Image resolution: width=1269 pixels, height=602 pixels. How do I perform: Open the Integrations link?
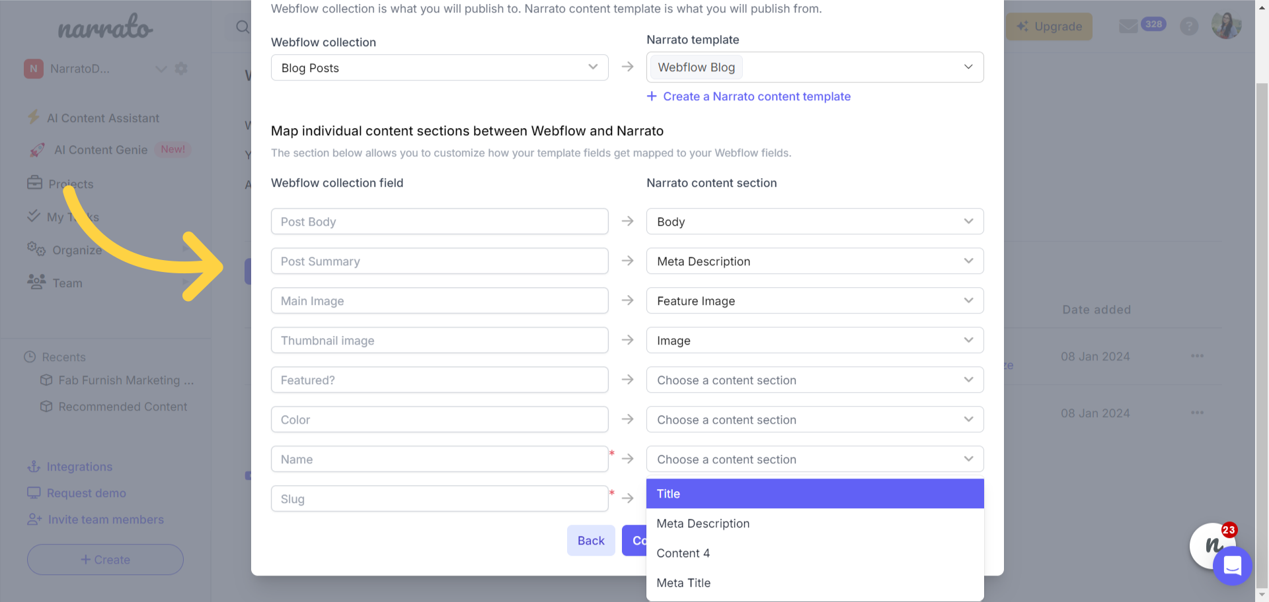(79, 467)
